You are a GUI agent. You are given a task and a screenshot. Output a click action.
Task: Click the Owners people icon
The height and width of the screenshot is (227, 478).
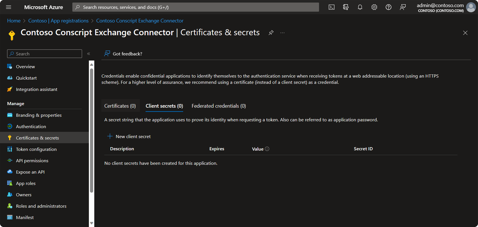click(x=10, y=195)
